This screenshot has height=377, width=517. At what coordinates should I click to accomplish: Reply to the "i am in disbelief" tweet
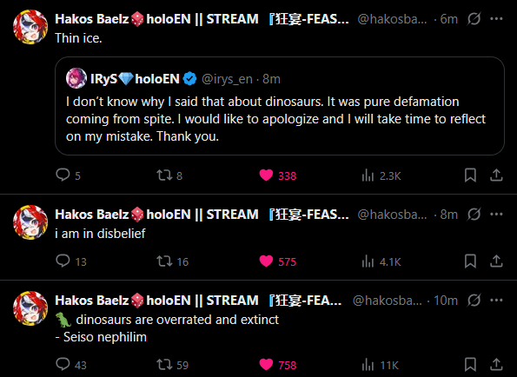coord(71,261)
